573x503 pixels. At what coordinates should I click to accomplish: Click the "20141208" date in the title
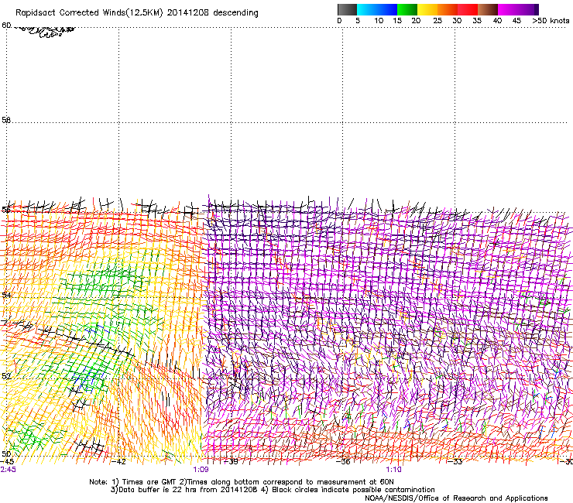pos(188,12)
